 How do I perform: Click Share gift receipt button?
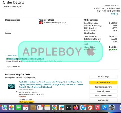(103, 91)
